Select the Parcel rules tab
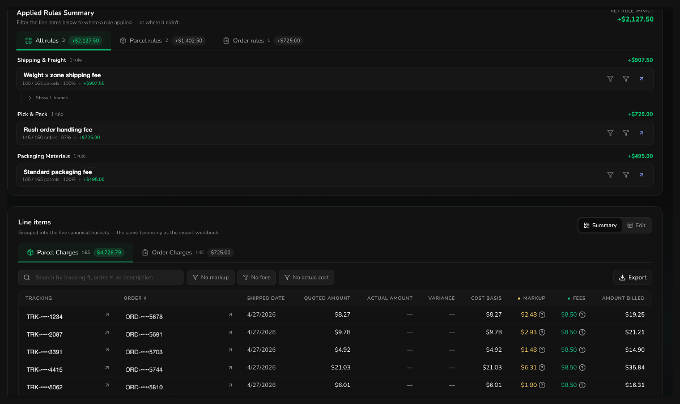Screen dimensions: 680x404 tap(162, 41)
